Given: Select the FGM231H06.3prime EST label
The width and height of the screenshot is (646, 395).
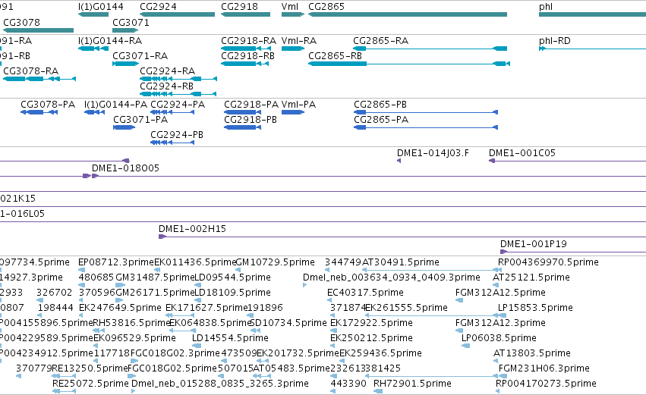Looking at the screenshot, I should tap(544, 369).
